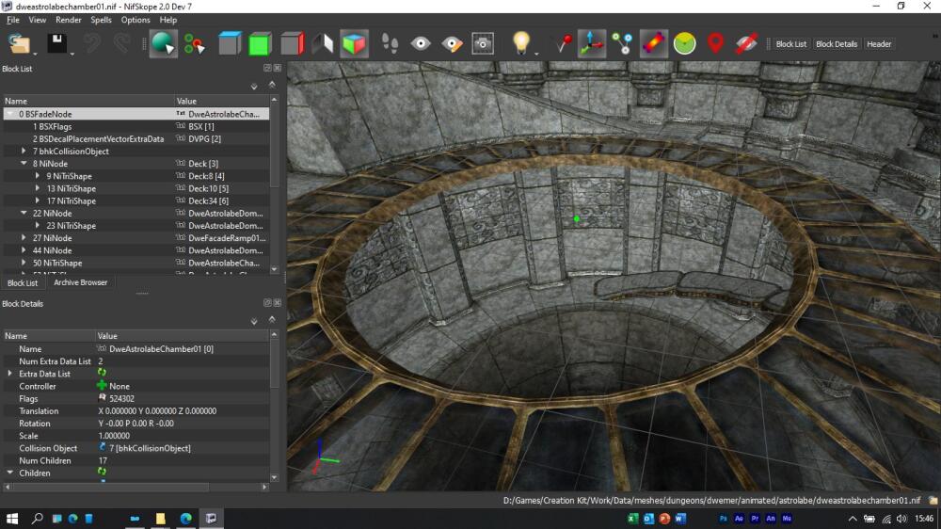Click the Header toolbar button
The height and width of the screenshot is (529, 941).
click(879, 44)
